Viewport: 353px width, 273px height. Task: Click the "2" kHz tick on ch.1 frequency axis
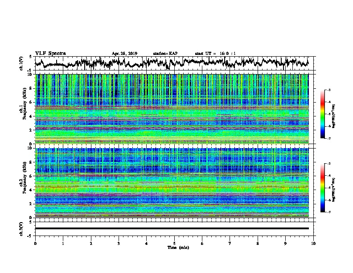pyautogui.click(x=32, y=130)
